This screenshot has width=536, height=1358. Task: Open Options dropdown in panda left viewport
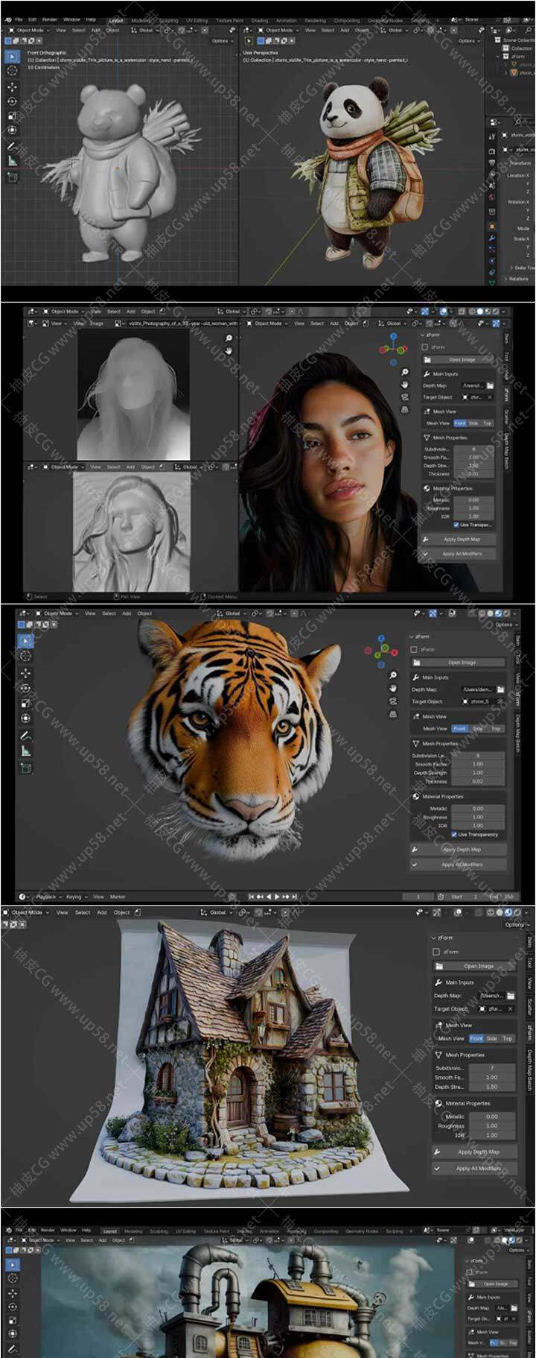click(x=221, y=41)
